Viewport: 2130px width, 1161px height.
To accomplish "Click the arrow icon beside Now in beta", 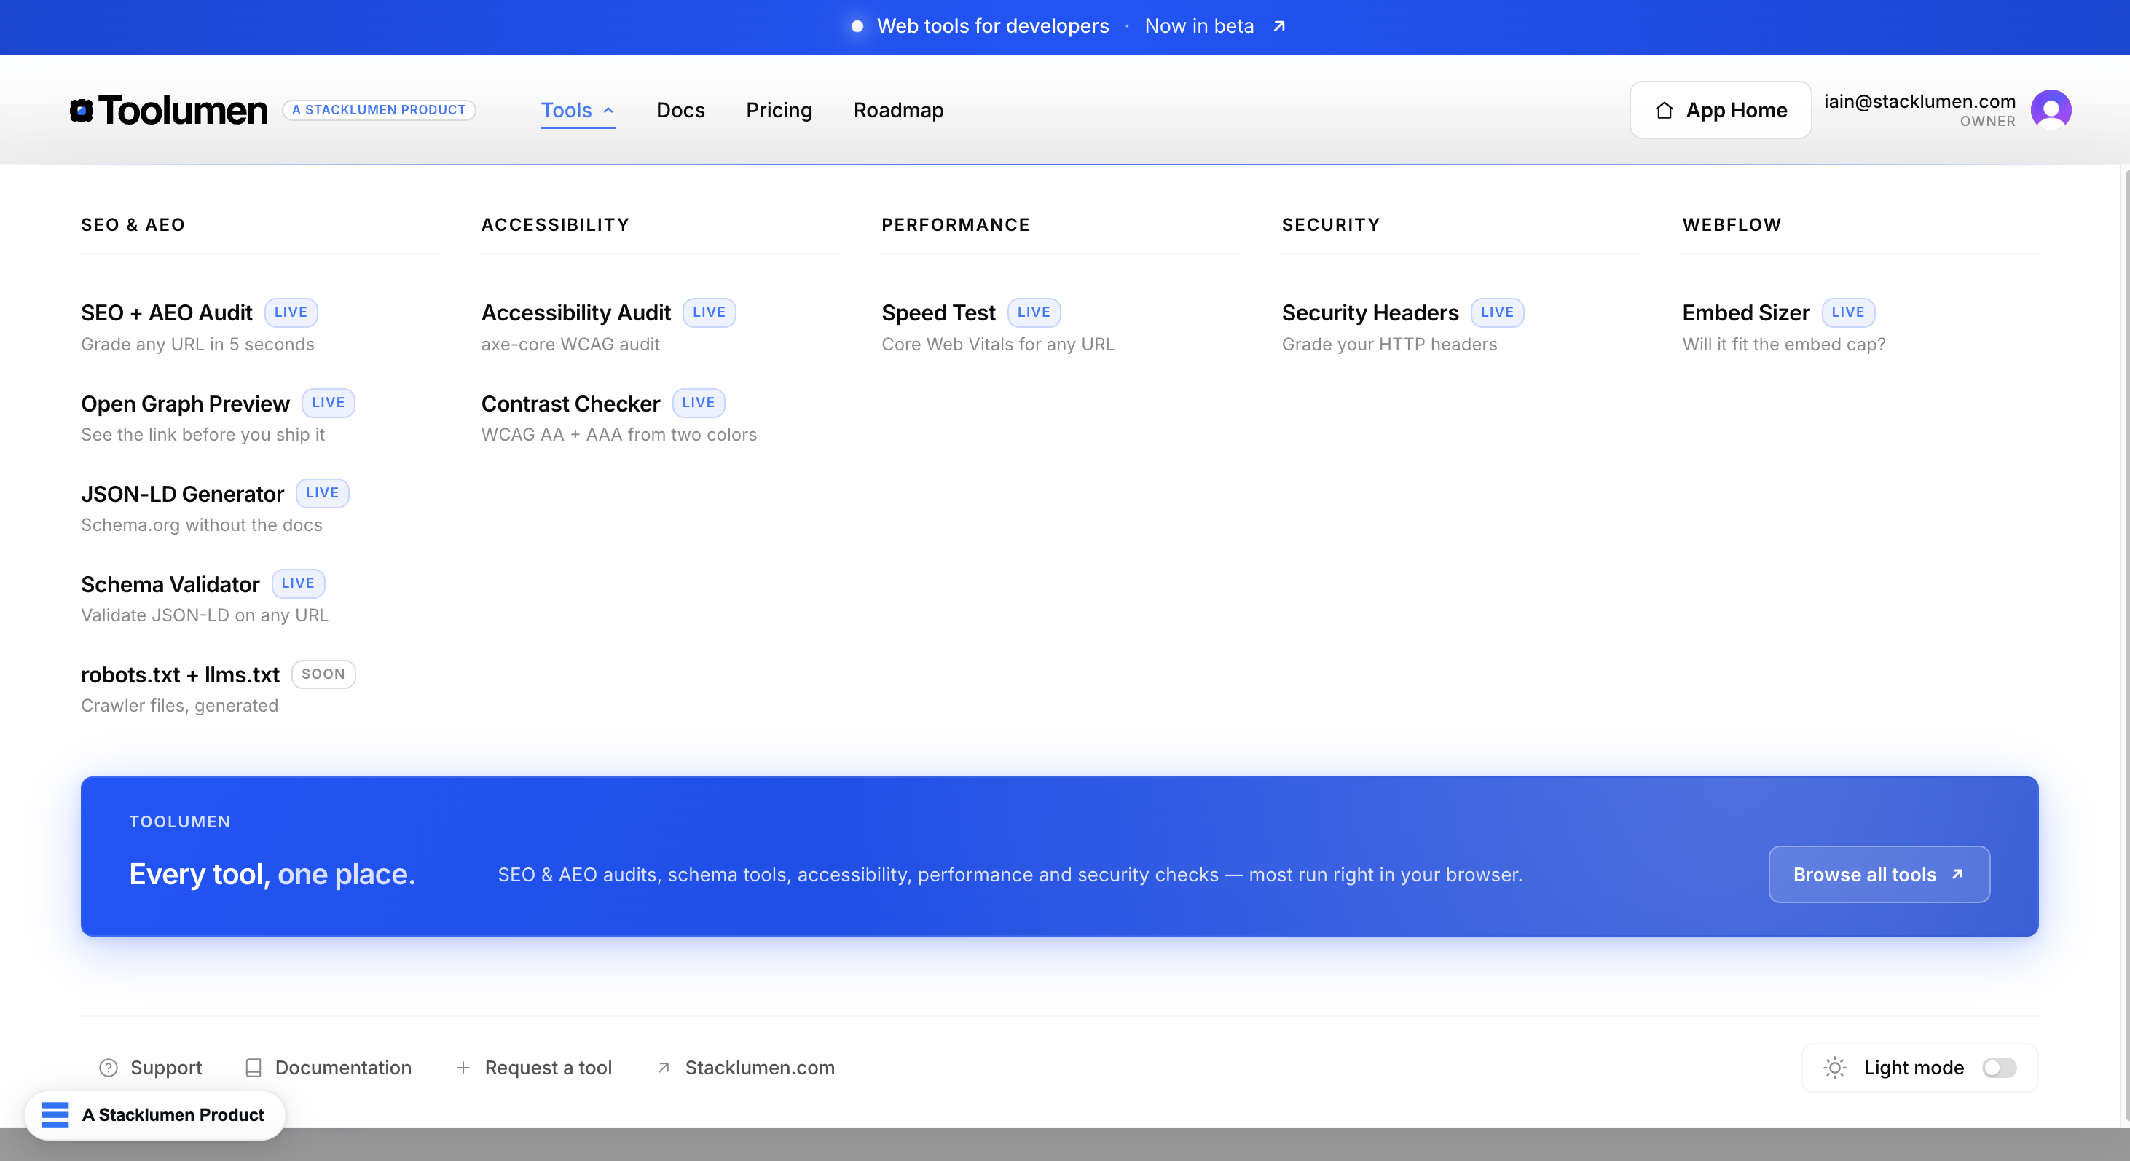I will pyautogui.click(x=1278, y=26).
